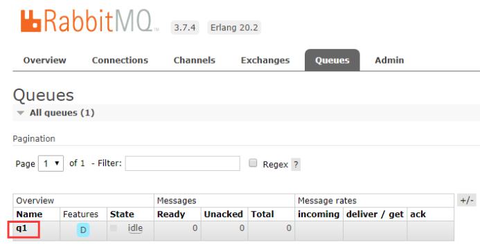This screenshot has height=249, width=480.
Task: Open the Overview tab
Action: (x=45, y=60)
